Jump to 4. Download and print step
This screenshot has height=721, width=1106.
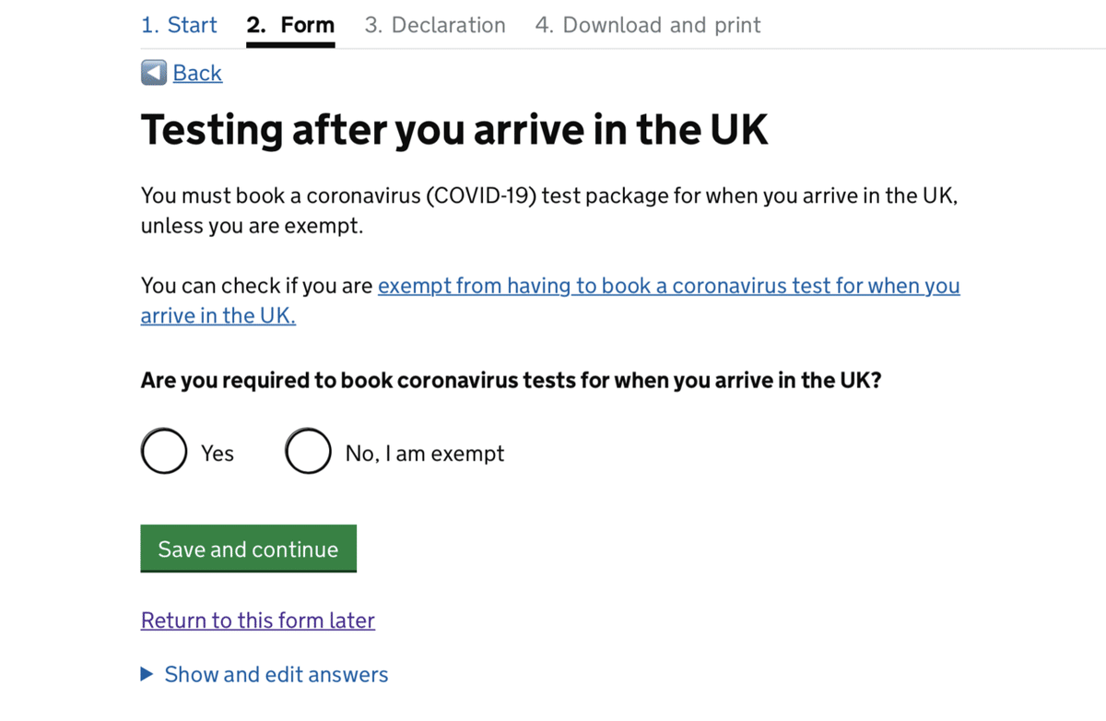pyautogui.click(x=648, y=25)
